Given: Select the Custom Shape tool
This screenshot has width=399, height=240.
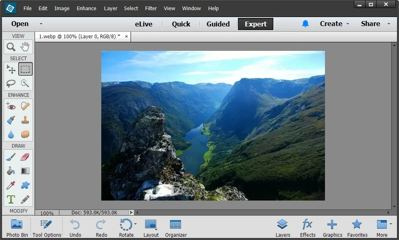Looking at the screenshot, I should click(25, 185).
